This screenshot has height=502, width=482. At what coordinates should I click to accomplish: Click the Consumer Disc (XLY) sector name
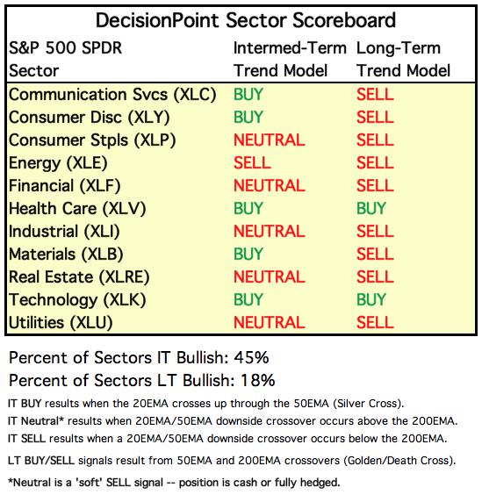tap(89, 118)
